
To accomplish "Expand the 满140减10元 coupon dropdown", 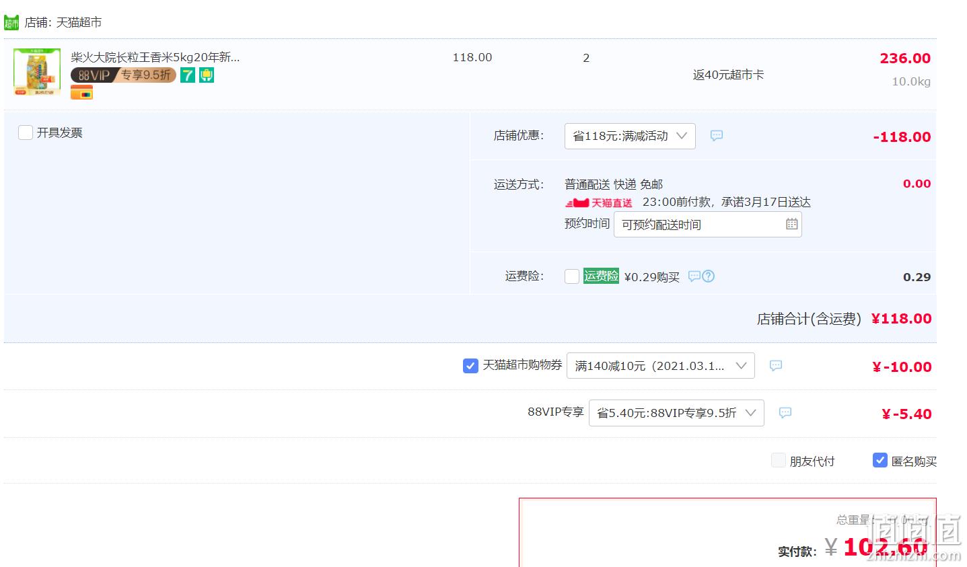I will 661,366.
